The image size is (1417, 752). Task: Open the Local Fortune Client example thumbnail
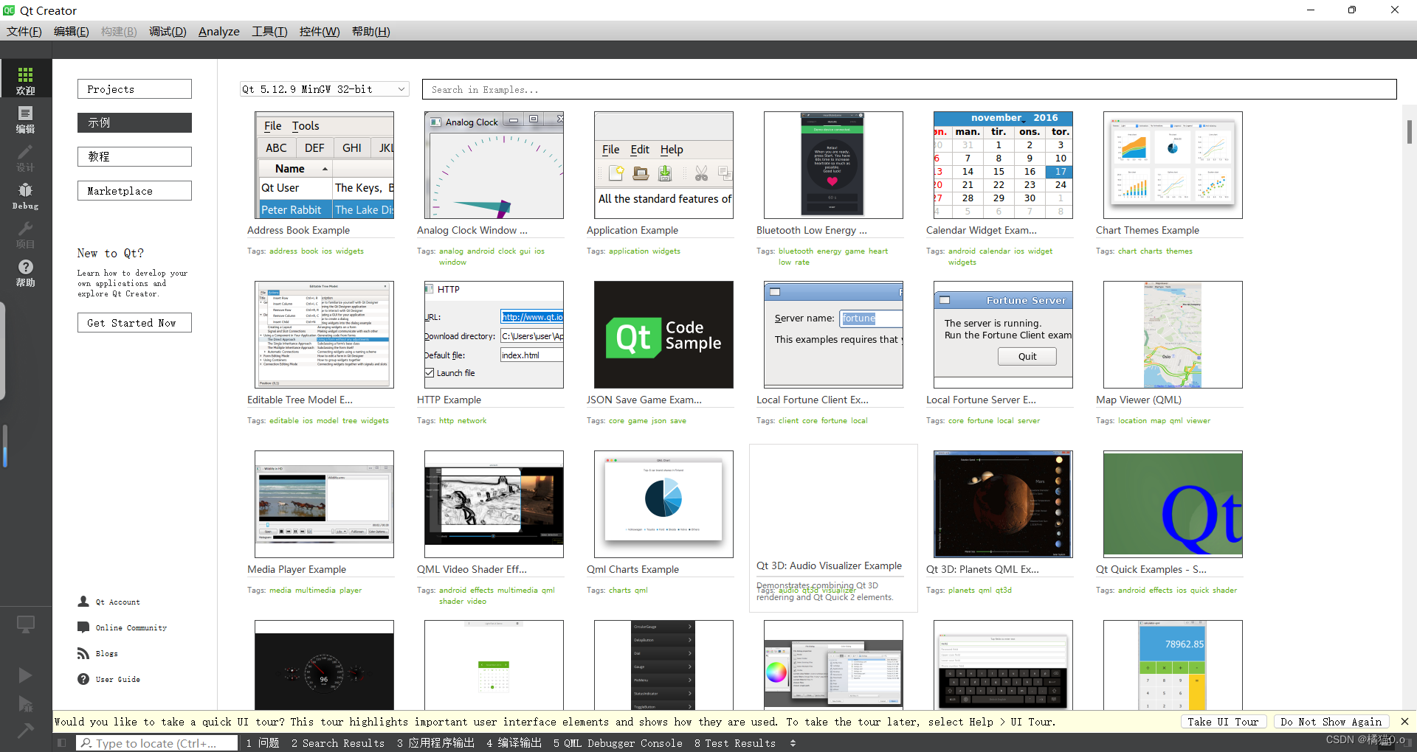(x=833, y=335)
